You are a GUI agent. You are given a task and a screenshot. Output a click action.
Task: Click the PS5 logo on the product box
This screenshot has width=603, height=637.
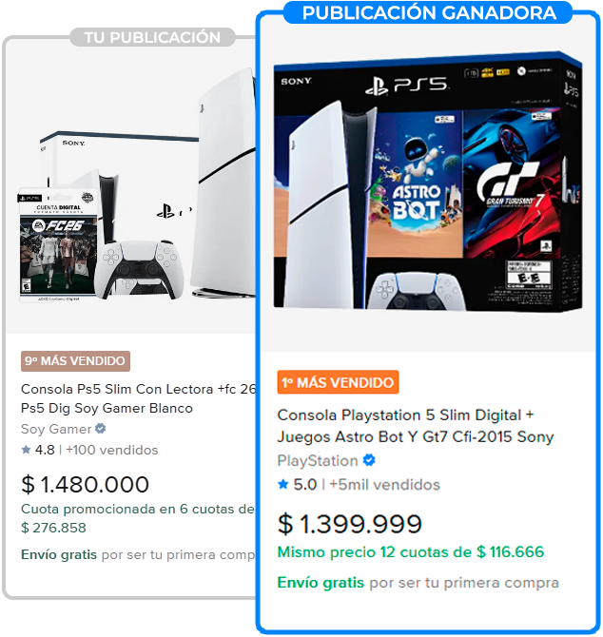[408, 86]
